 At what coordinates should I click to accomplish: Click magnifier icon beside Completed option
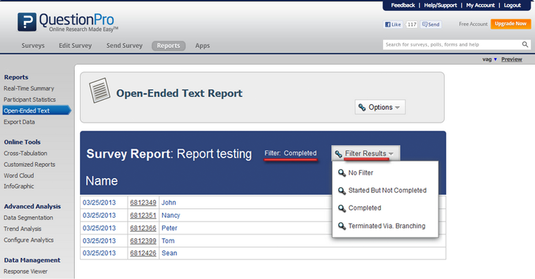tap(342, 208)
